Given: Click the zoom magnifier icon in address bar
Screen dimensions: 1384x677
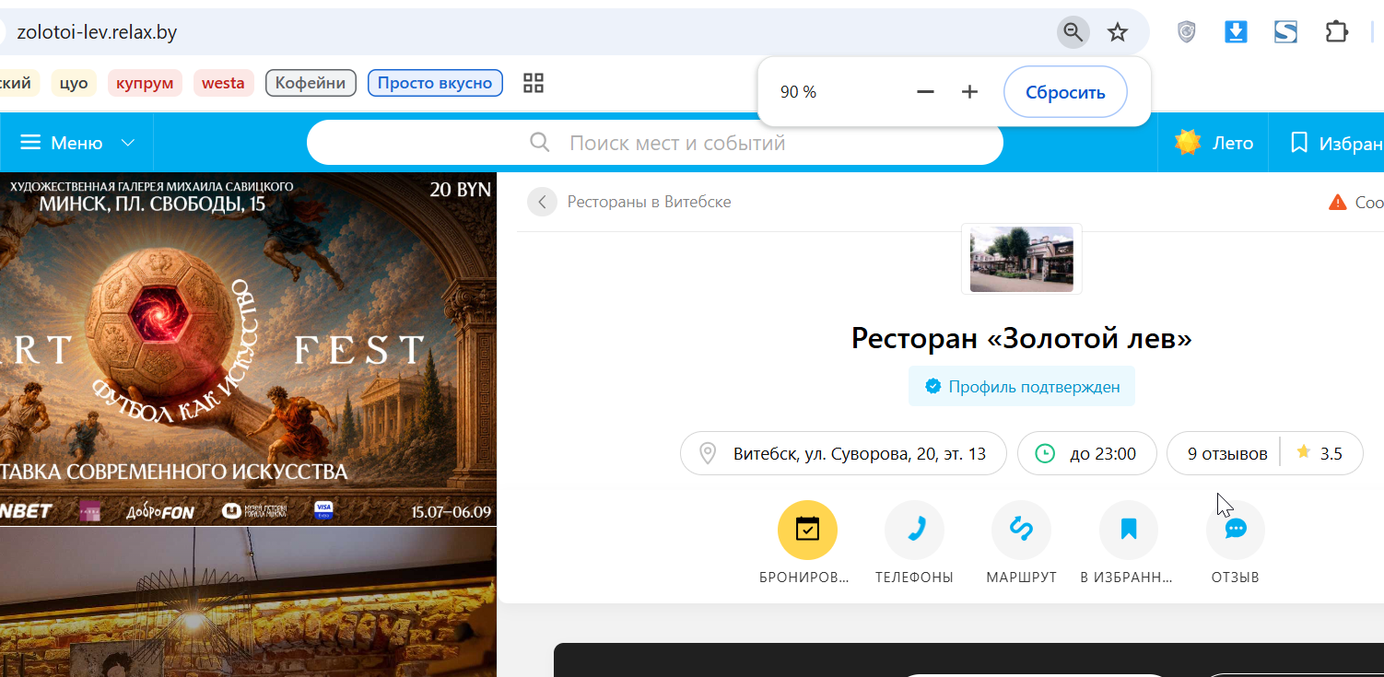Looking at the screenshot, I should pos(1073,33).
